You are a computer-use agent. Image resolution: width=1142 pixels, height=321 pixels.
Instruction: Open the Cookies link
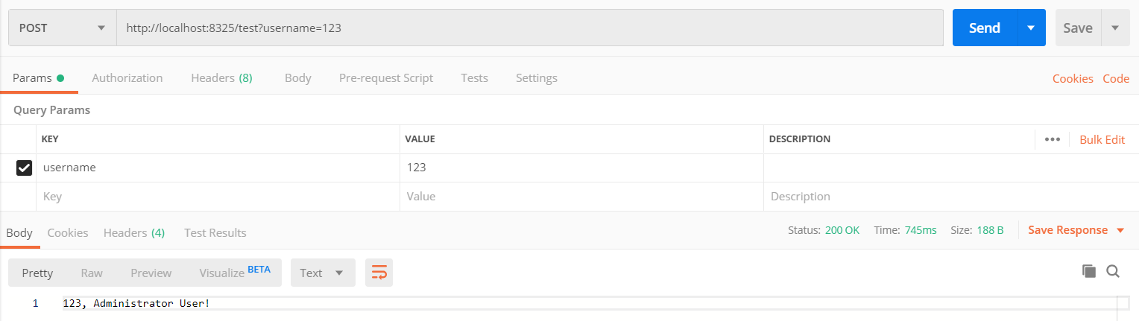[1073, 78]
